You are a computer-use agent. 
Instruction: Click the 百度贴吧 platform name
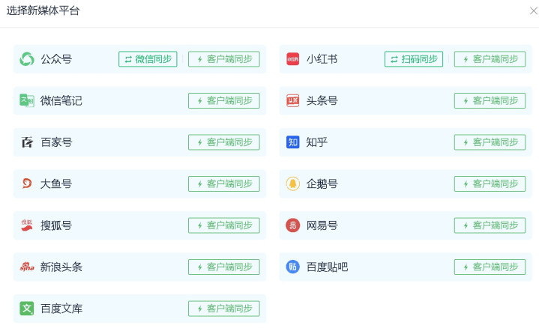pos(327,267)
